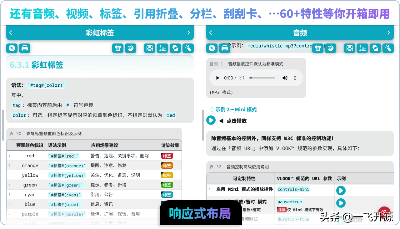Click the 预置颜色标识 column header
The image size is (400, 229).
point(30,145)
